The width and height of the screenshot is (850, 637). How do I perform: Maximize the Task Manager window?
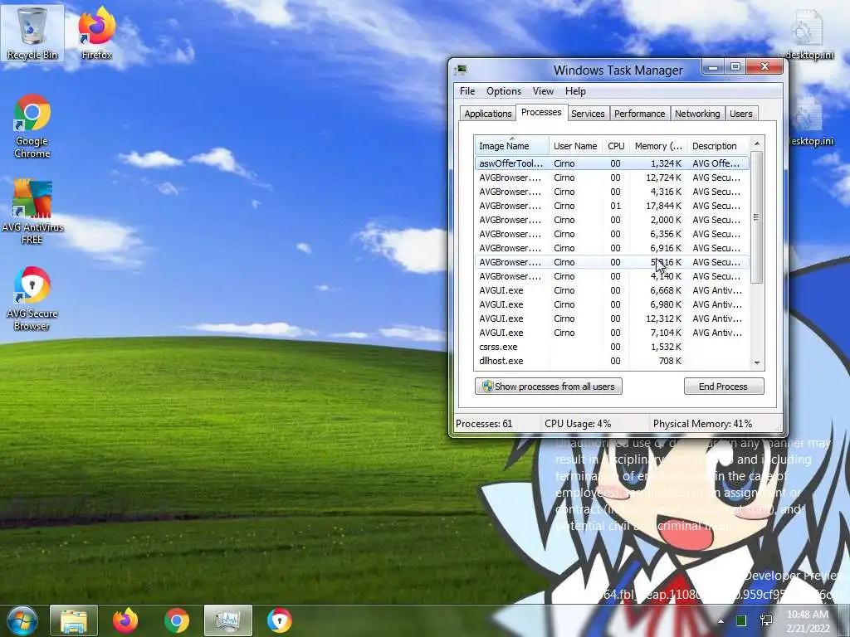pyautogui.click(x=735, y=67)
